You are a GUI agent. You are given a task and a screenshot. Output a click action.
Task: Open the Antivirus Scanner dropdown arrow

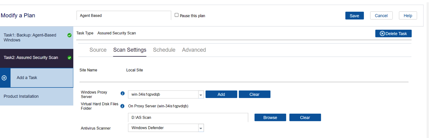(x=201, y=128)
